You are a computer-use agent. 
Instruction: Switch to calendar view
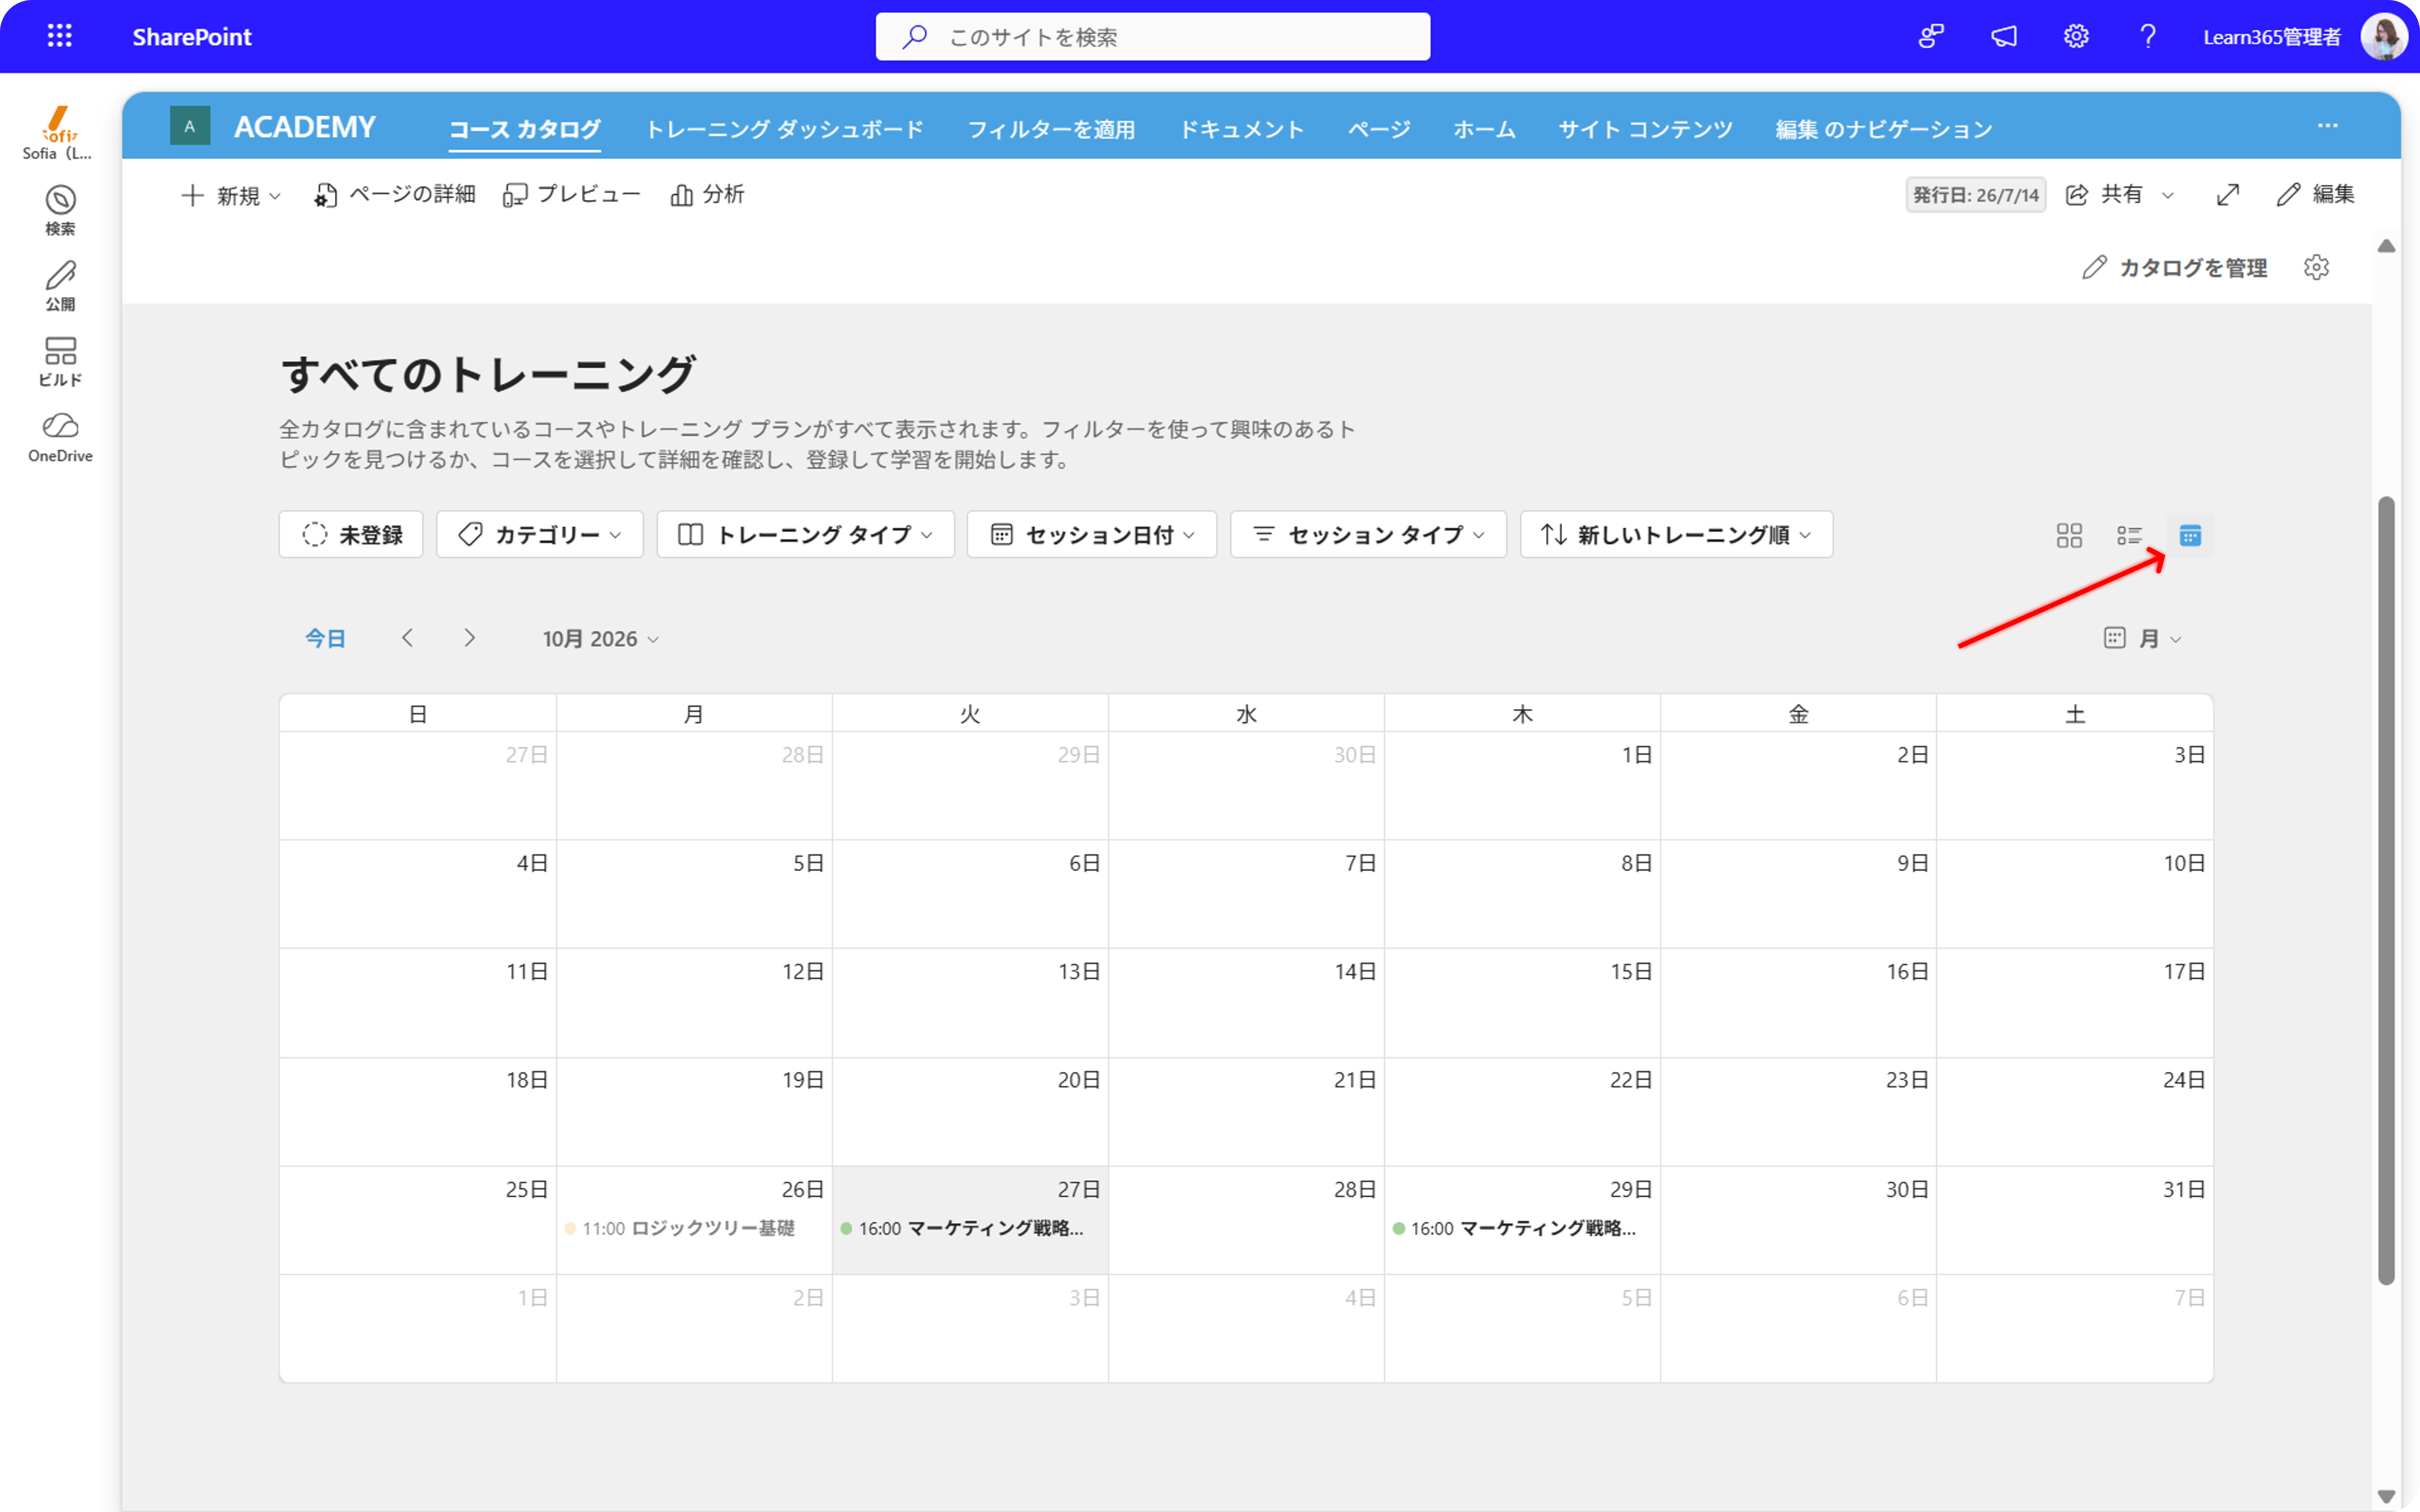(x=2190, y=535)
